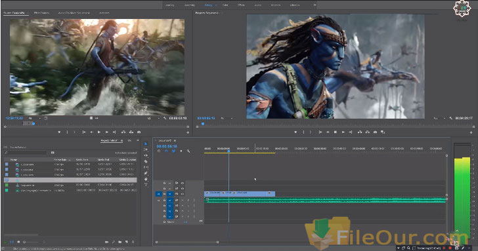Mark Out point in Program monitor
The image size is (478, 251).
[x=311, y=132]
